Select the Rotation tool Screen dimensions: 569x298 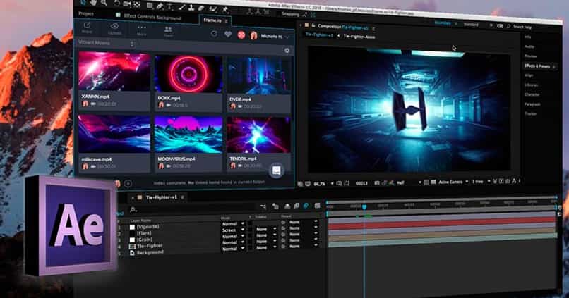(116, 4)
